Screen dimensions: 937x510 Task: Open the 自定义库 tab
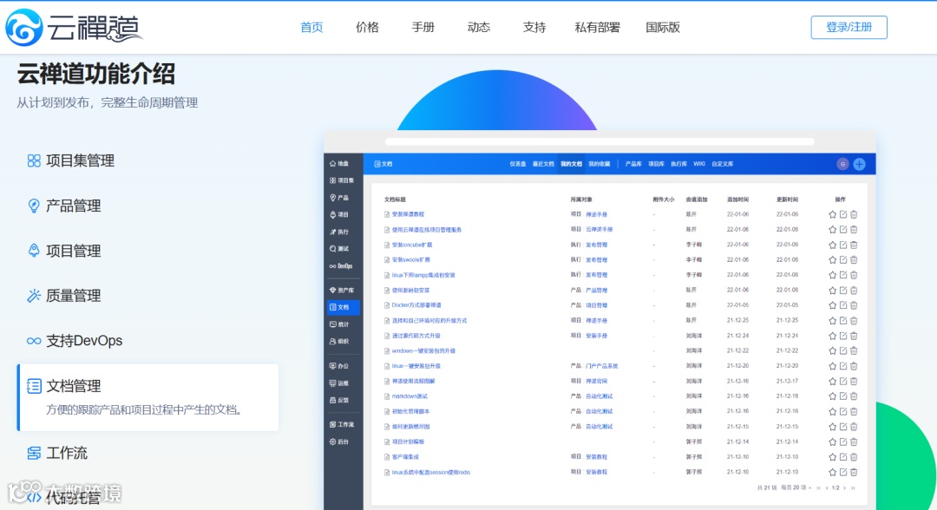coord(723,164)
